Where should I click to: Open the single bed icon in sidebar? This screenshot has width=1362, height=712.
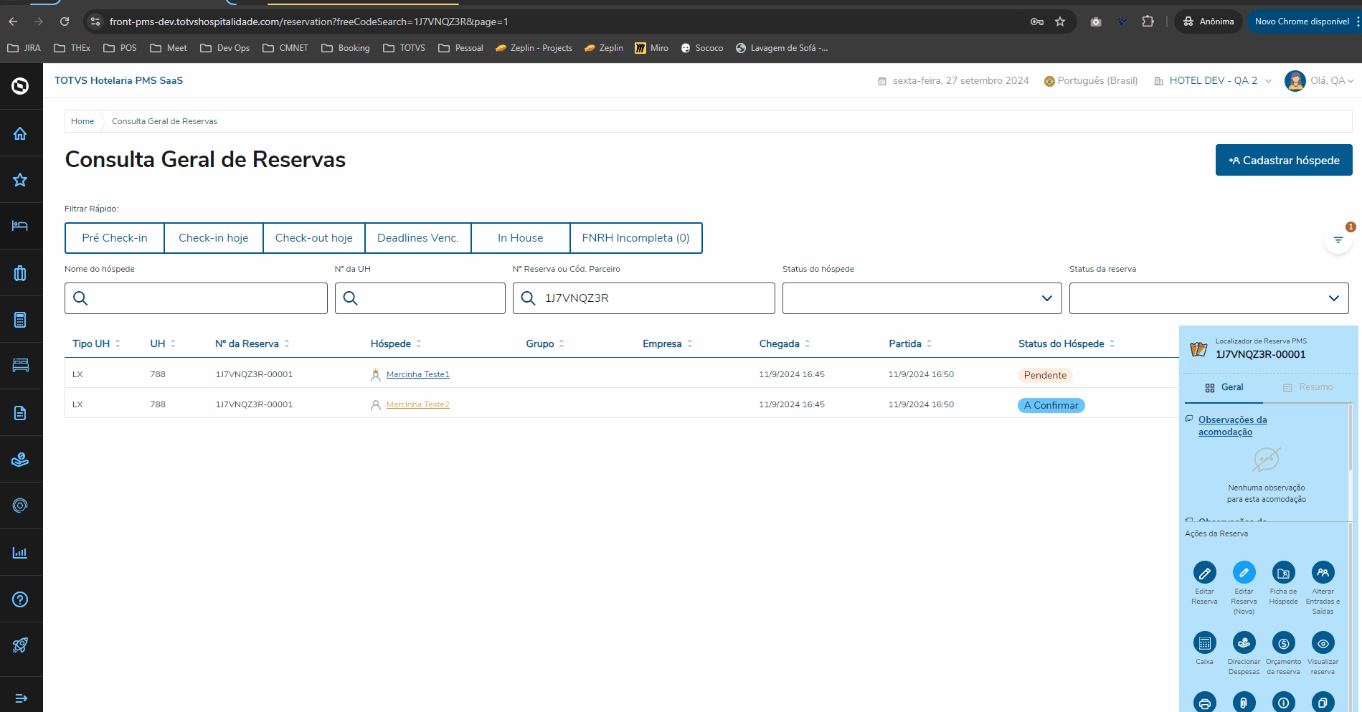tap(20, 226)
